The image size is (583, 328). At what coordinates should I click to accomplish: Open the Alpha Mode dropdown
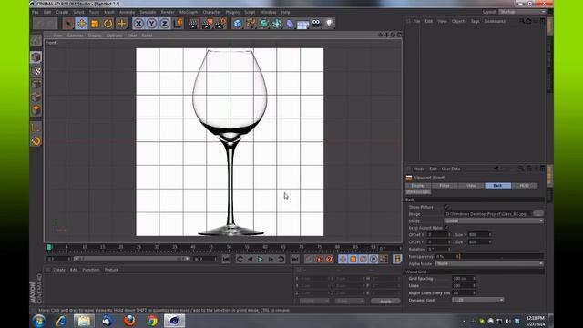[x=489, y=263]
